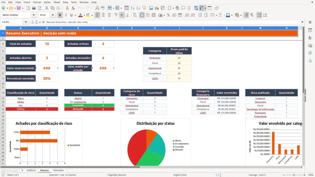
Task: Open sidebar Gallery icon
Action: pyautogui.click(x=310, y=45)
